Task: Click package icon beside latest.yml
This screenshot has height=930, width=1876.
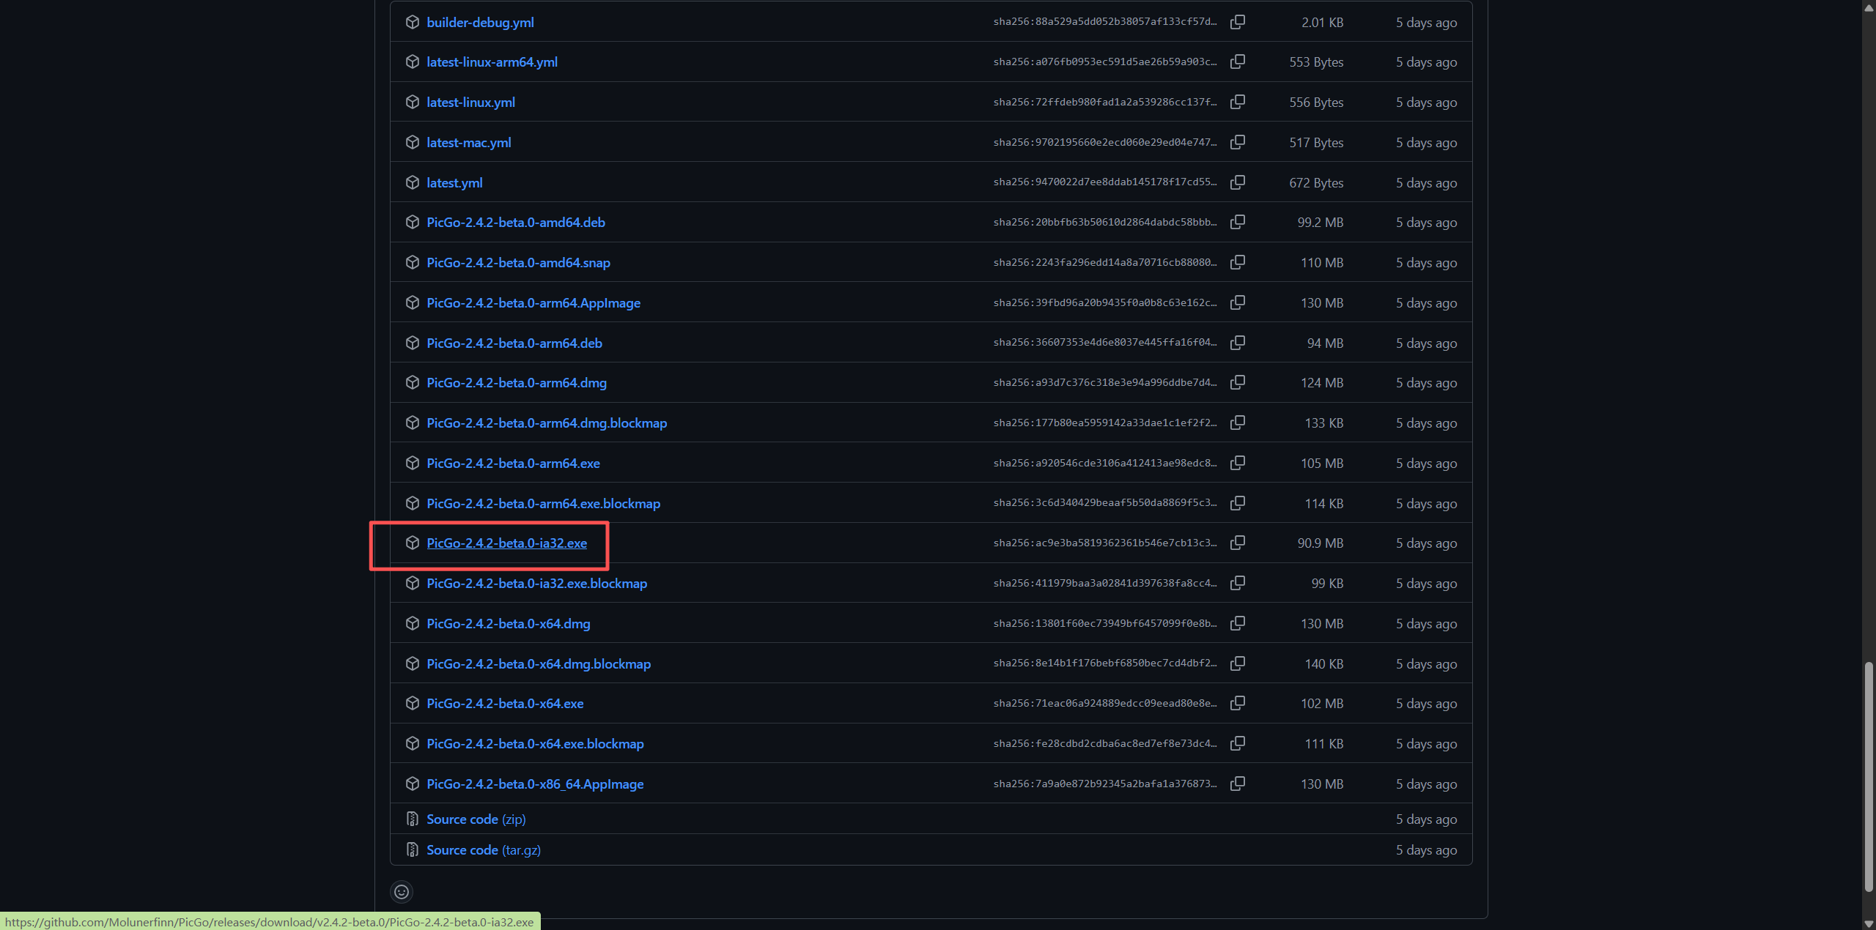Action: pos(413,182)
